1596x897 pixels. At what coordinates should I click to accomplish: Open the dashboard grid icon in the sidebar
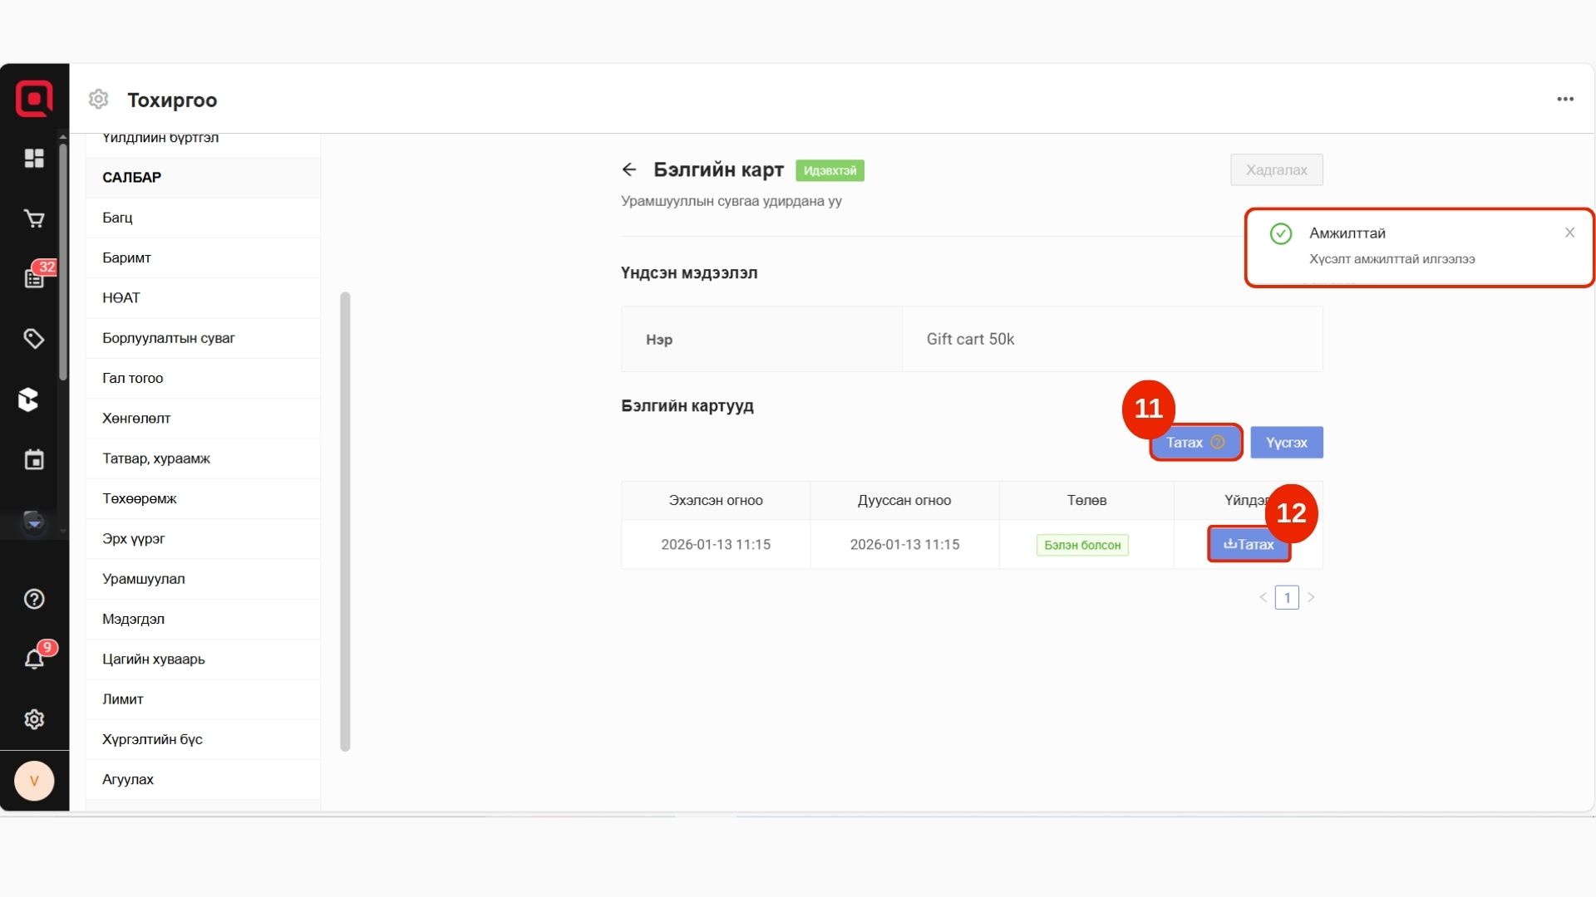(34, 158)
